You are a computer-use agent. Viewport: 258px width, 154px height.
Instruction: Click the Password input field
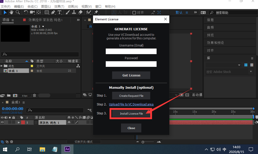coord(131,64)
